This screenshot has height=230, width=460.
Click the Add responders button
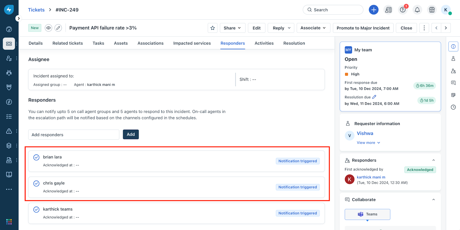(131, 134)
